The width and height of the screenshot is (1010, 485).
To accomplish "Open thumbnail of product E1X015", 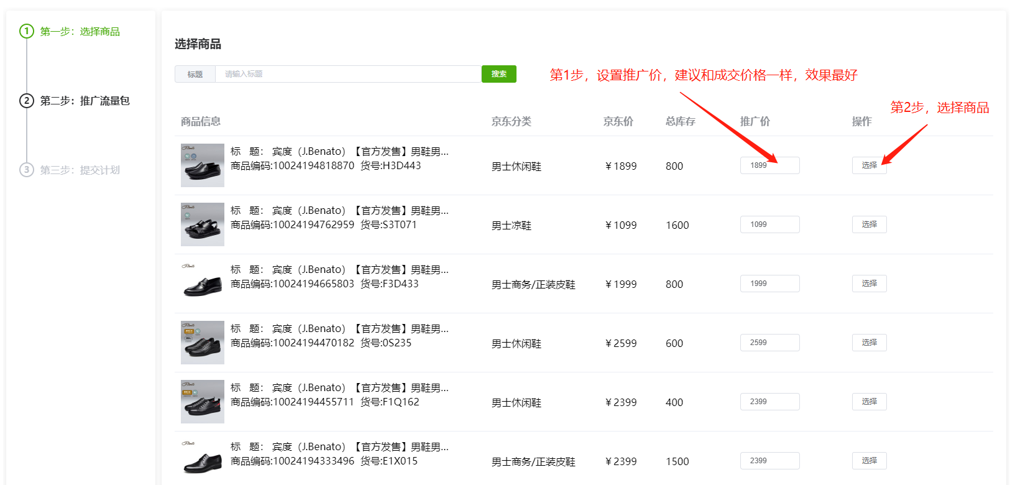I will click(202, 461).
